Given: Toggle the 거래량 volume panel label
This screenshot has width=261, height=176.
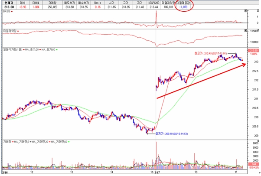Looking at the screenshot, I should click(7, 141).
